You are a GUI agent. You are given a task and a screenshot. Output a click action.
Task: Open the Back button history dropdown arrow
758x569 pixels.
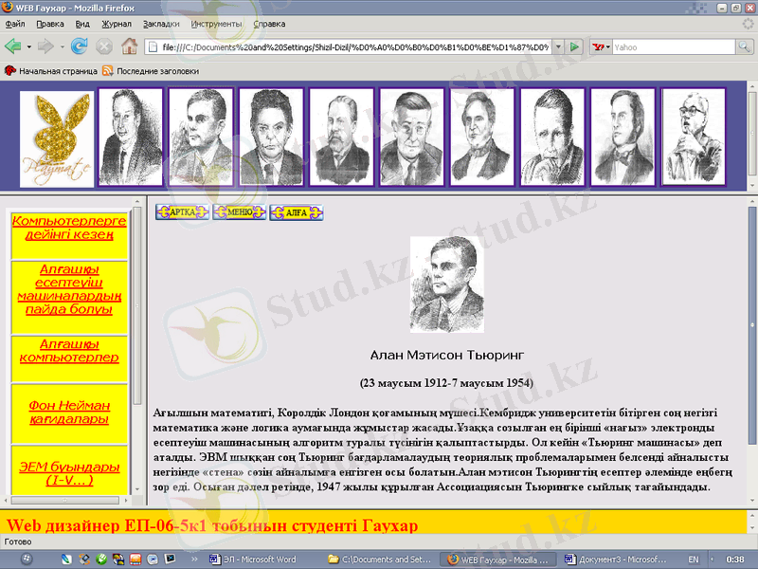[x=29, y=46]
